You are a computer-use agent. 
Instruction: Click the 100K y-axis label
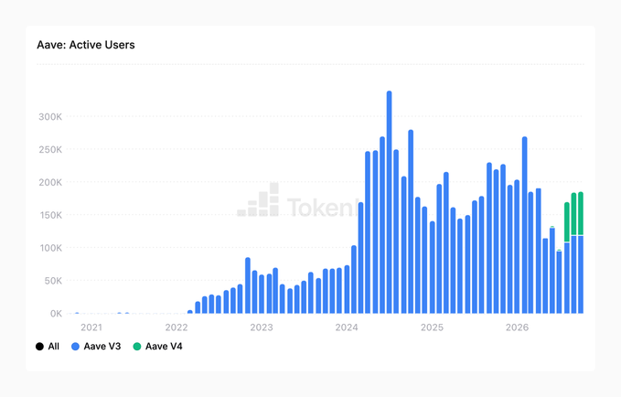coord(50,248)
